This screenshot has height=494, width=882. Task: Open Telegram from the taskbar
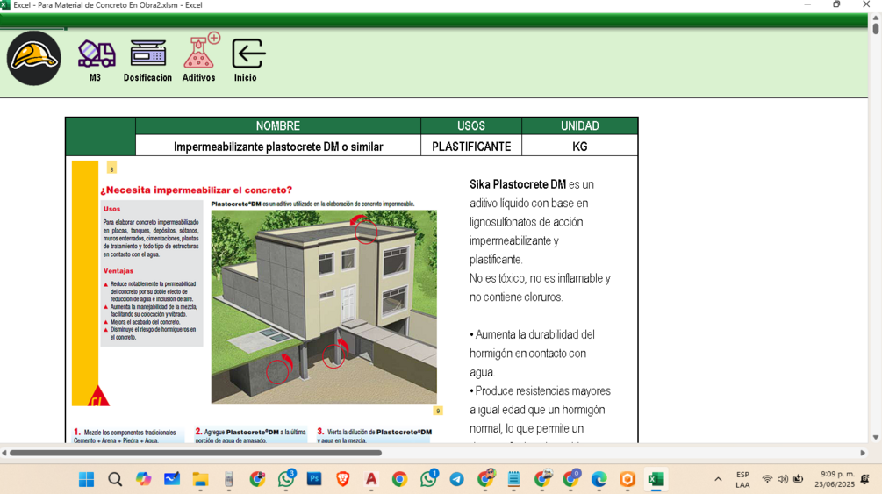coord(456,479)
